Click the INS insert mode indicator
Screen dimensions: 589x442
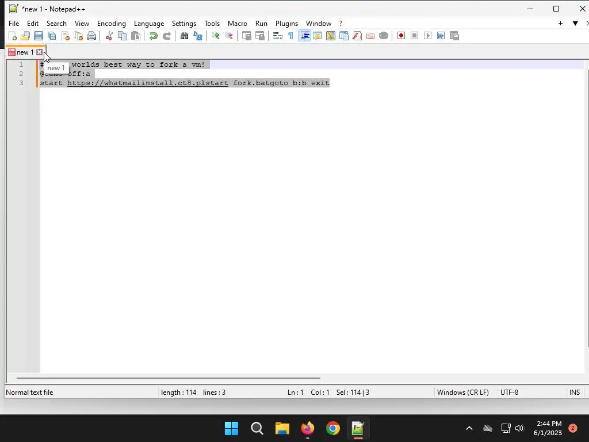(575, 393)
